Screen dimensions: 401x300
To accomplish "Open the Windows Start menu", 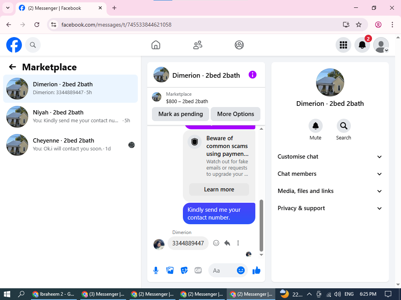I will coord(7,294).
